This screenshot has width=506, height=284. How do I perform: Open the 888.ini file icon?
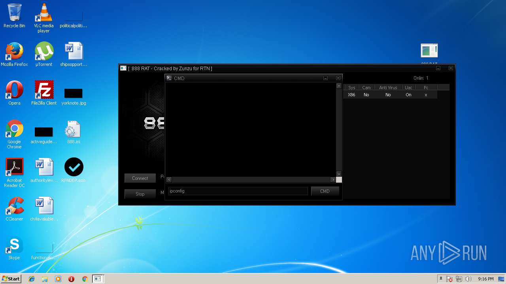(74, 132)
